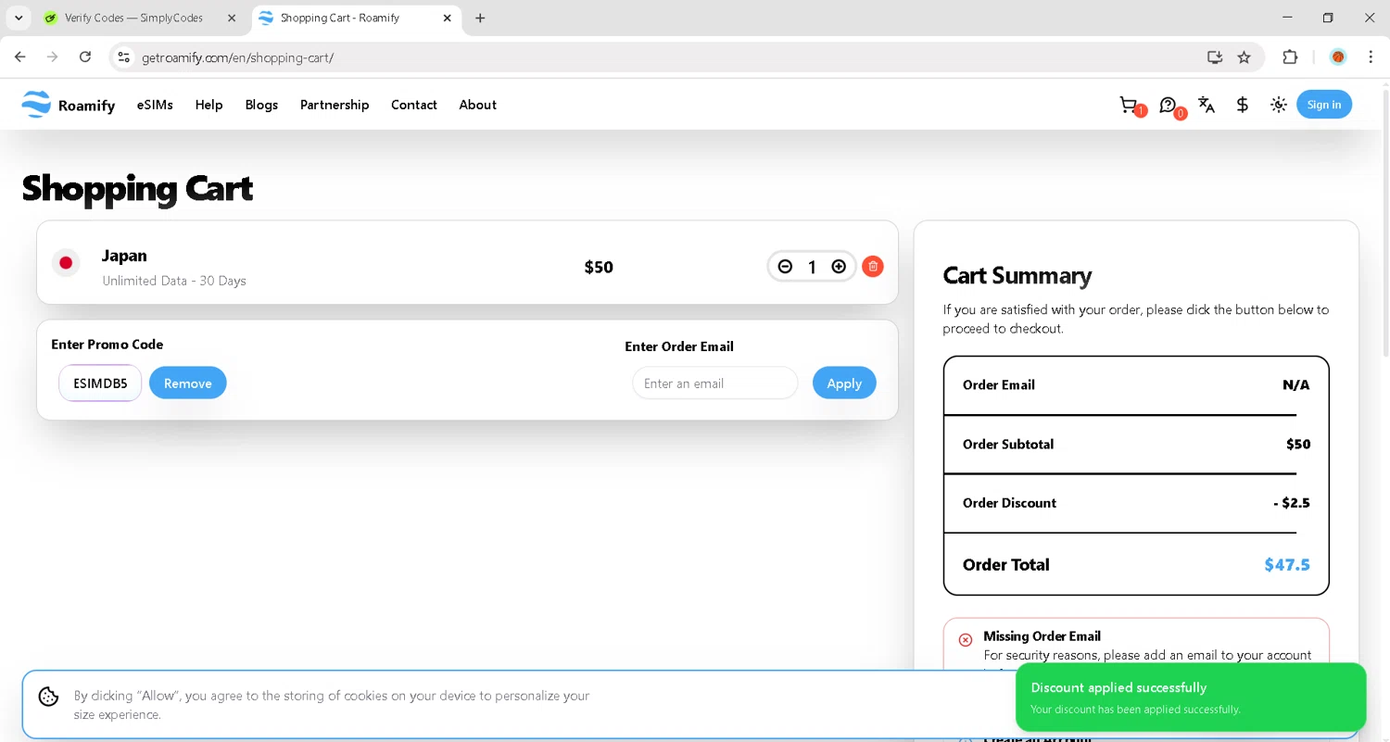Open the browser extensions puzzle icon
This screenshot has width=1390, height=742.
tap(1290, 57)
